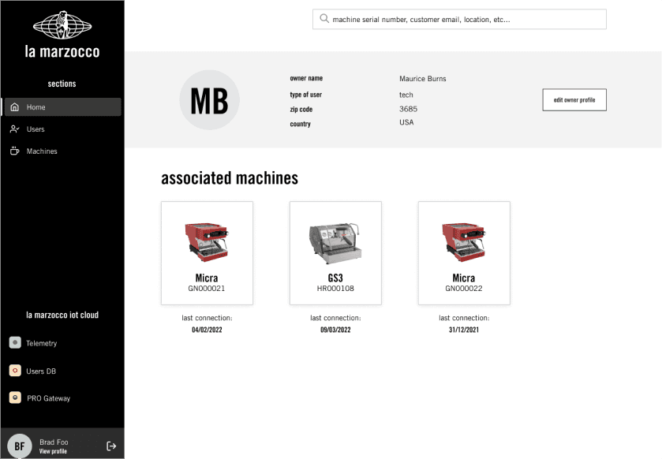The height and width of the screenshot is (459, 662).
Task: Click the la marzocco iot cloud heading
Action: 62,315
